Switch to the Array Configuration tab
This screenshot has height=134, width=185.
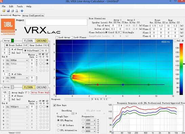(x=33, y=15)
